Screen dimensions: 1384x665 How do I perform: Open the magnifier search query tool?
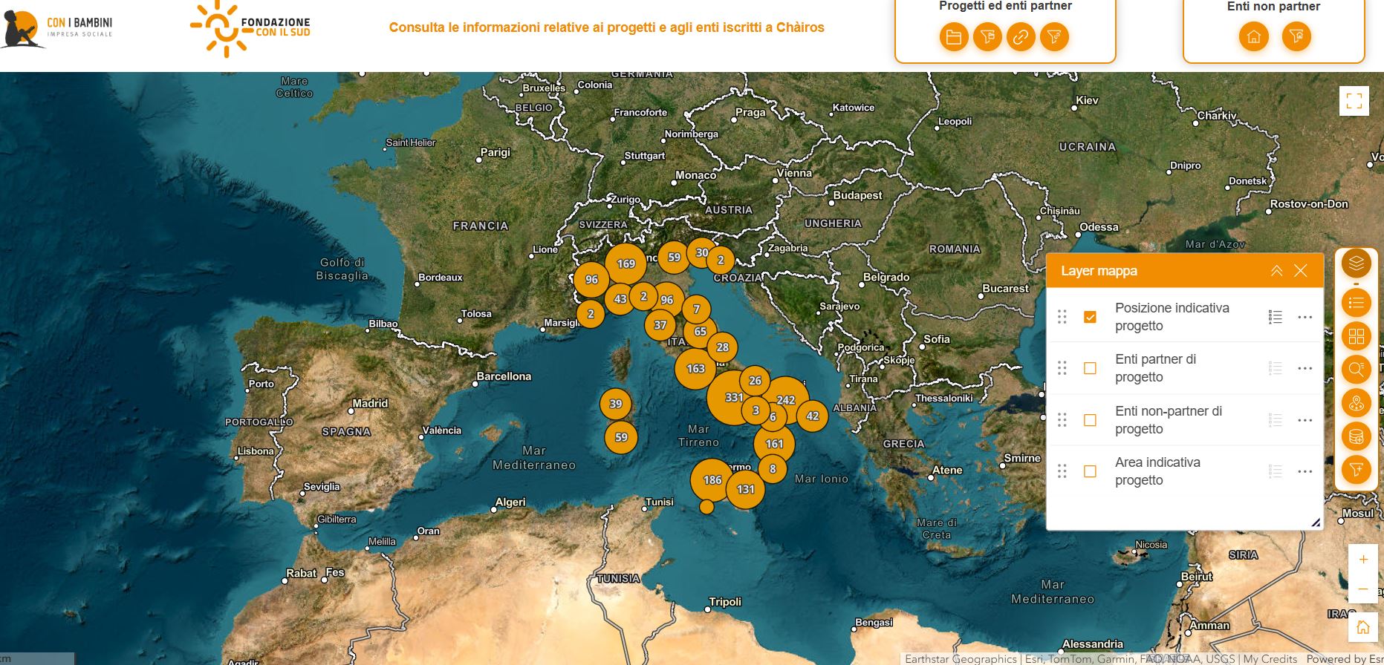click(x=1357, y=370)
